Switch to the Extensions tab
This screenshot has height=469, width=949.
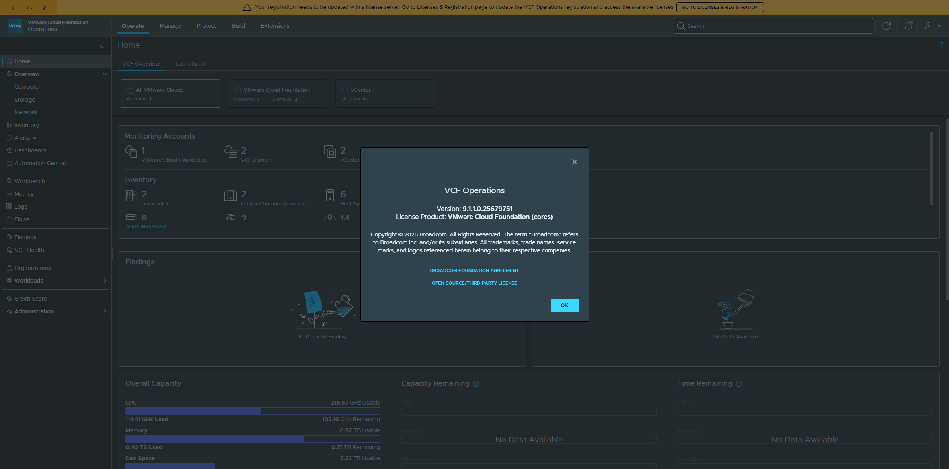click(275, 26)
